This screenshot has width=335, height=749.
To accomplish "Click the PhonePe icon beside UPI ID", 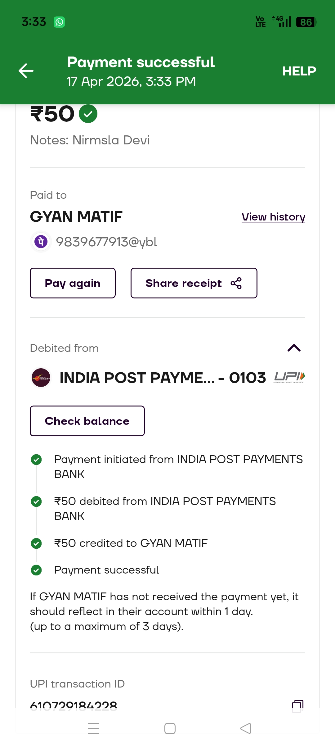I will (41, 242).
